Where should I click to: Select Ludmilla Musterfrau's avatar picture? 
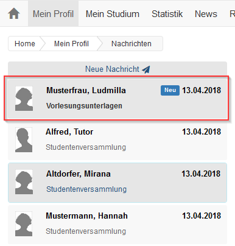click(x=24, y=99)
